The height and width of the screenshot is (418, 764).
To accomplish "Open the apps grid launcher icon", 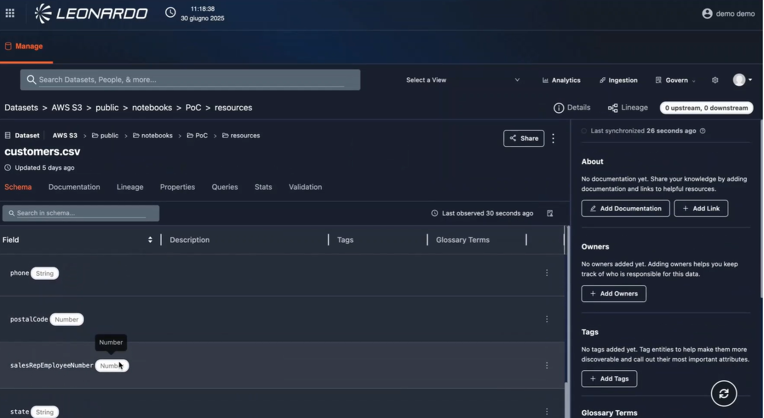I will [x=10, y=13].
